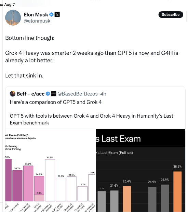Image resolution: width=188 pixels, height=212 pixels.
Task: Open the left GPT-5 benchmark chart image
Action: [51, 170]
